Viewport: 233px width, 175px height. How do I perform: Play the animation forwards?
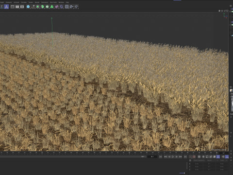[x=173, y=157]
